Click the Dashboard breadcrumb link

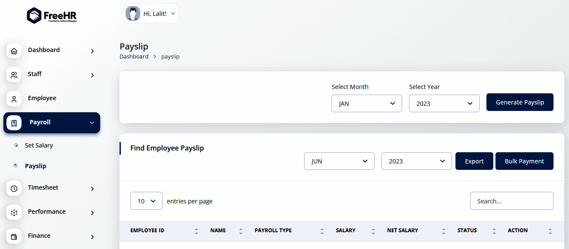pyautogui.click(x=134, y=56)
